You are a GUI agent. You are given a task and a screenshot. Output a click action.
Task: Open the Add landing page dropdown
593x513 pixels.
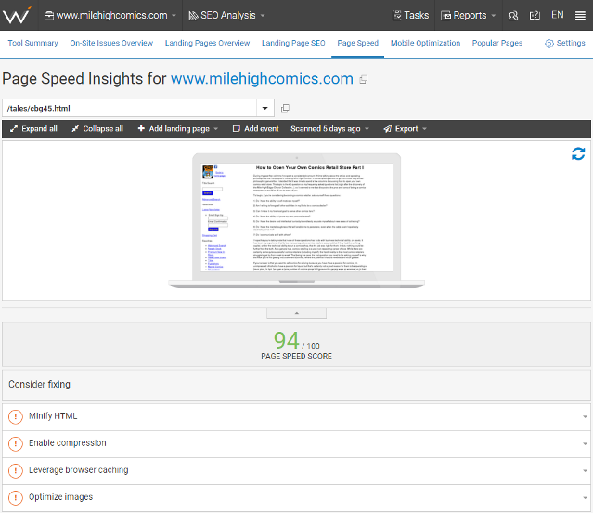tap(178, 129)
